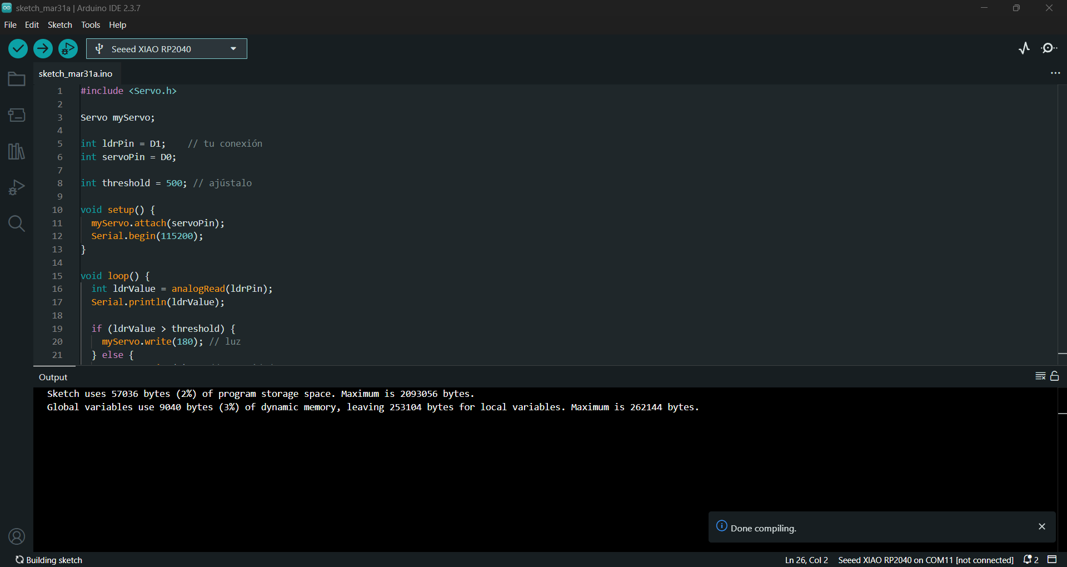Click the editor vertical scrollbar
This screenshot has height=567, width=1067.
(1062, 225)
